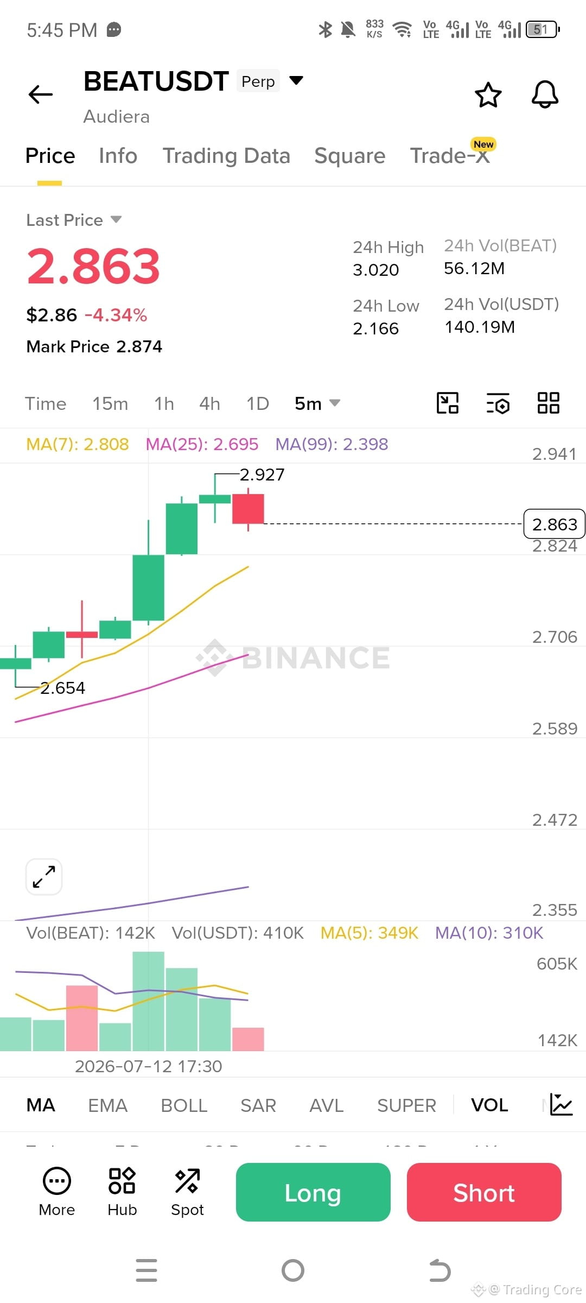Add BEATUSDT to favorites with star icon
586x1303 pixels.
pyautogui.click(x=488, y=95)
